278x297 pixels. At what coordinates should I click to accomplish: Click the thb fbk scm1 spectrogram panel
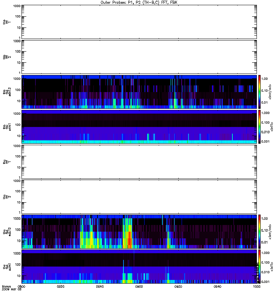pyautogui.click(x=139, y=127)
